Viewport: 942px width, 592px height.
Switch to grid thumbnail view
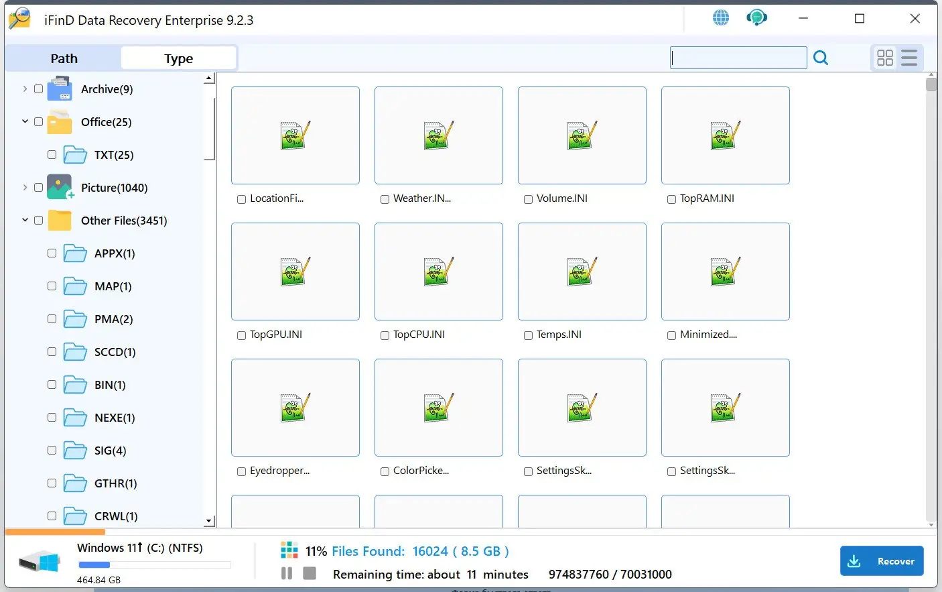coord(885,58)
